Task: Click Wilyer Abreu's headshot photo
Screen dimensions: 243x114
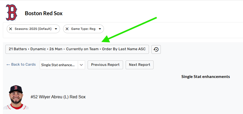Action: [x=16, y=97]
